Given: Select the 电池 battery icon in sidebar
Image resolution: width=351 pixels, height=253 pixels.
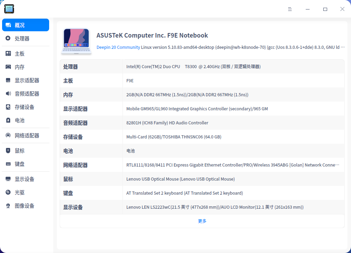Looking at the screenshot, I should (8, 120).
